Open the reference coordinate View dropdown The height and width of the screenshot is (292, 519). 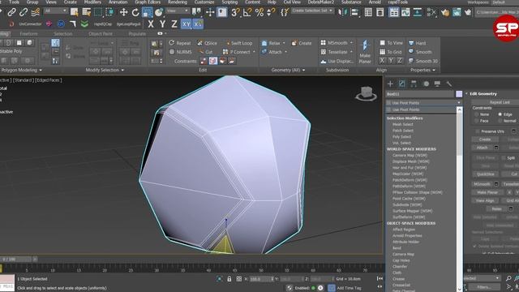[177, 11]
